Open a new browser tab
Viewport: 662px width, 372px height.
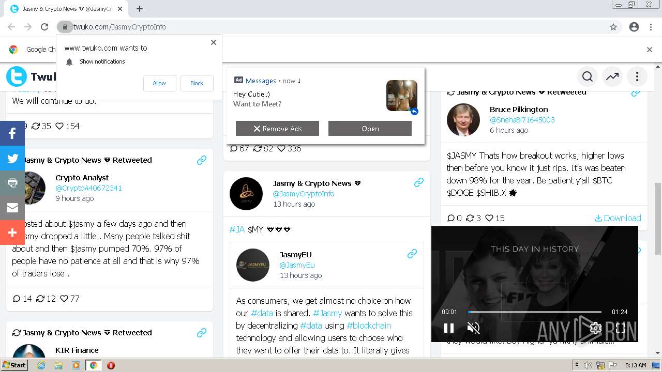coord(140,9)
